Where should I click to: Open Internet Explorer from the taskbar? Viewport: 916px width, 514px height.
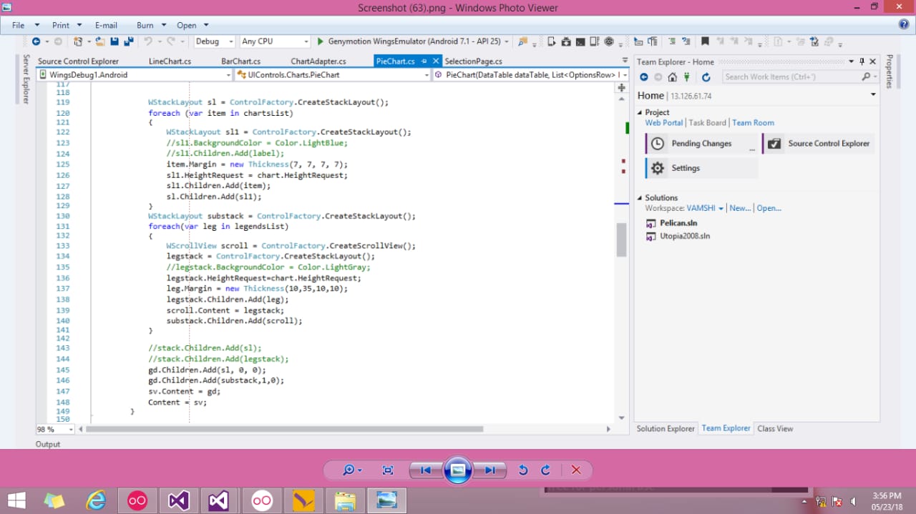click(x=95, y=500)
